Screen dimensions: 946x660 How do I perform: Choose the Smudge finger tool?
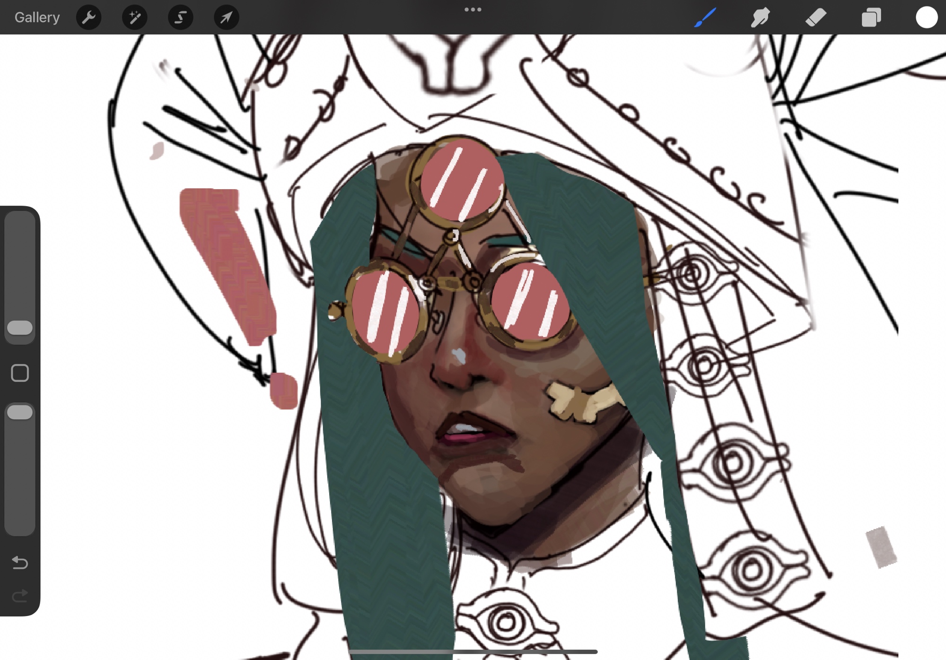(760, 17)
